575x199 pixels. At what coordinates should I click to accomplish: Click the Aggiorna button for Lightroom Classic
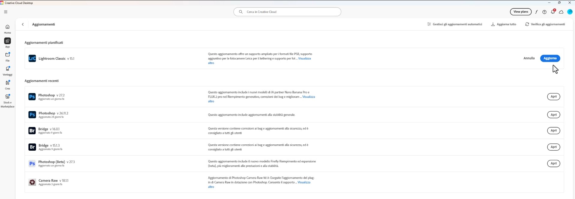550,58
